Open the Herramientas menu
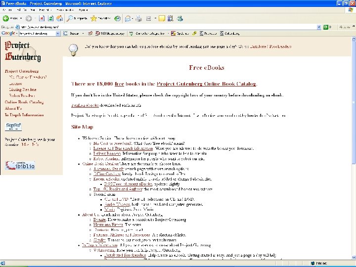This screenshot has height=267, width=356. click(x=65, y=10)
